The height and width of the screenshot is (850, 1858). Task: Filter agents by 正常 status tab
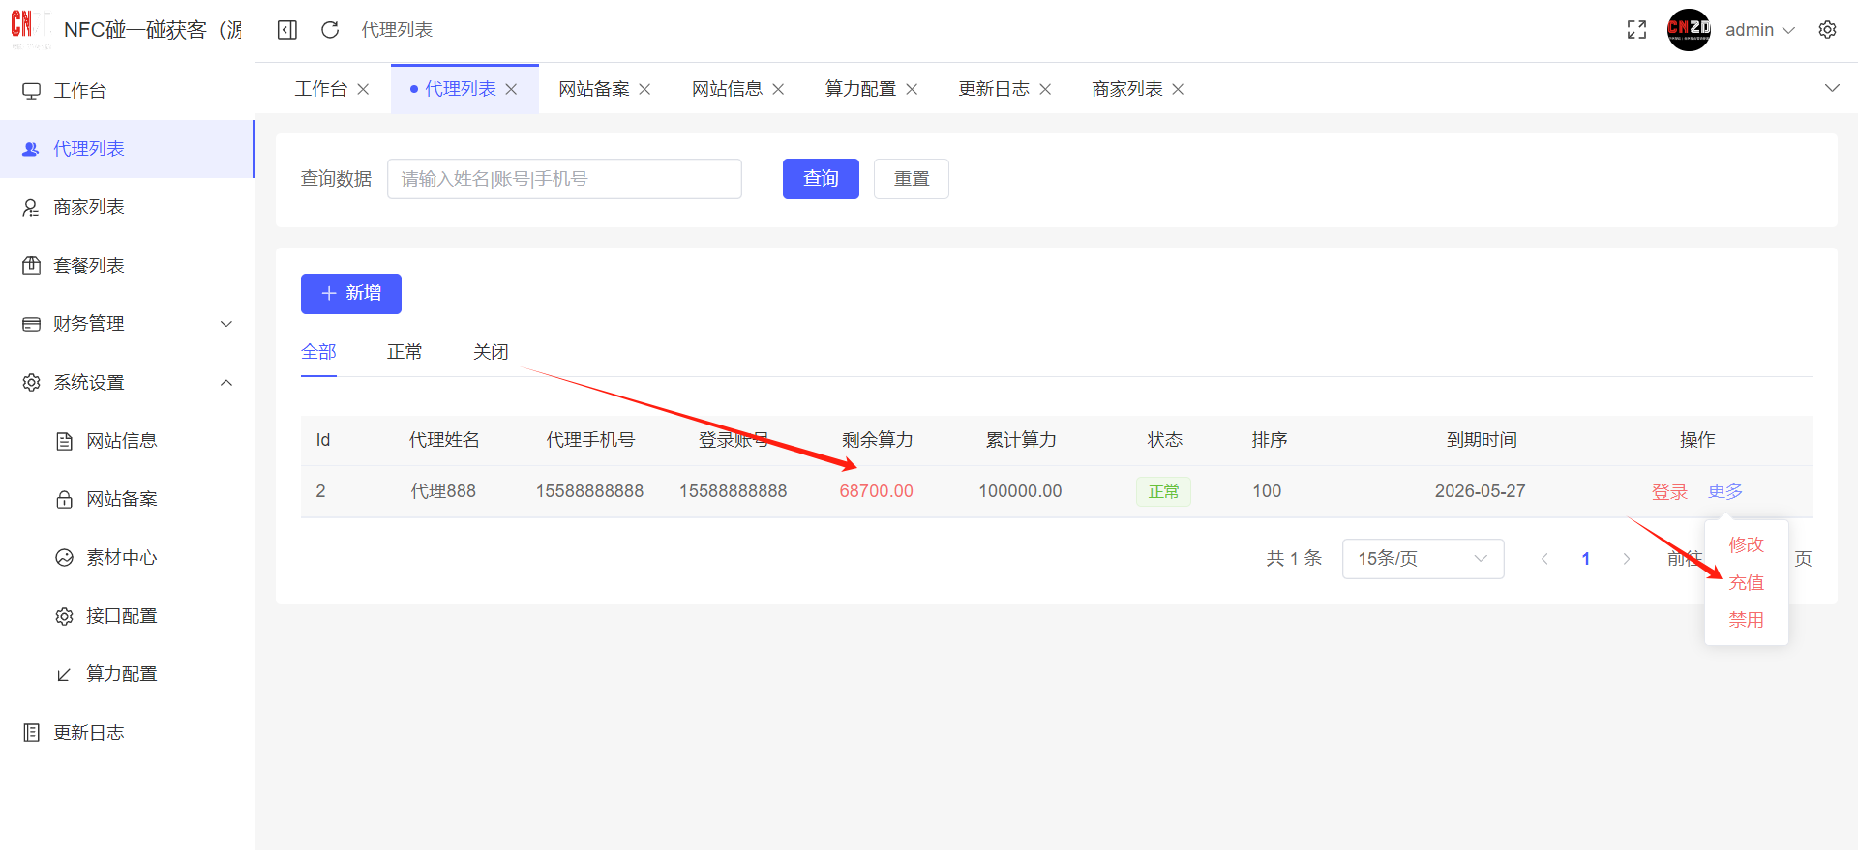[405, 352]
